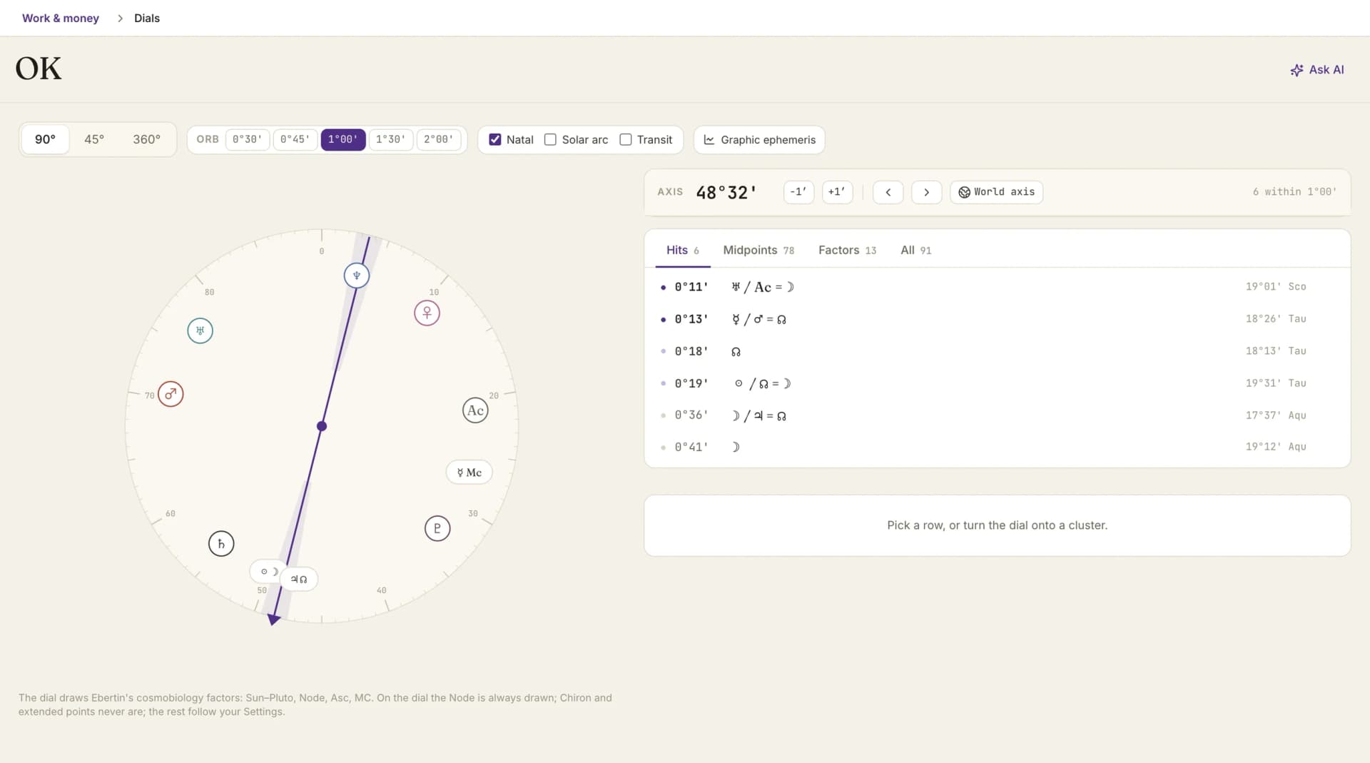
Task: Increase axis by one minute
Action: pos(837,192)
